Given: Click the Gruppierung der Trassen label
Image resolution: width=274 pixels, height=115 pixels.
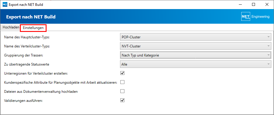Looking at the screenshot, I should pos(24,55).
